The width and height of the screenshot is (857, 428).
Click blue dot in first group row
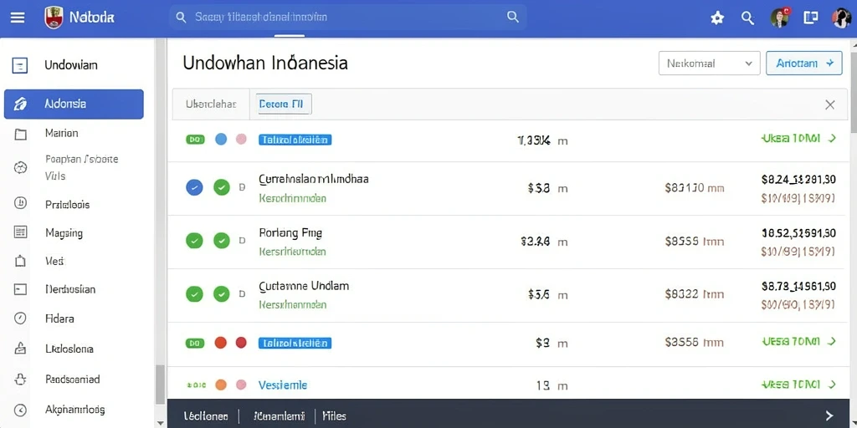(221, 140)
